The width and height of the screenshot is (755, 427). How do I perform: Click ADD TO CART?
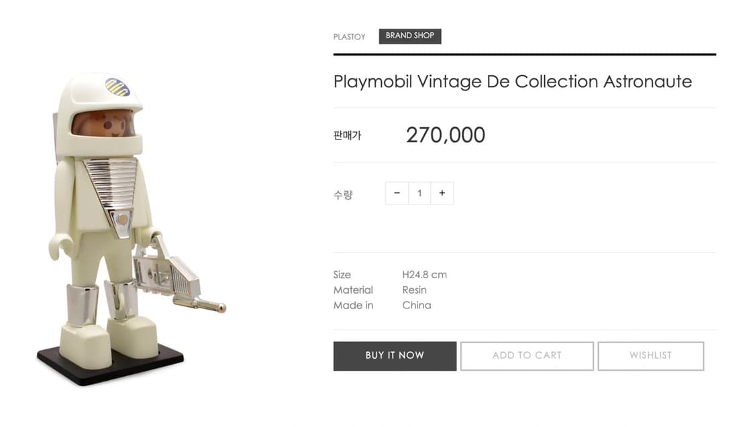point(527,355)
